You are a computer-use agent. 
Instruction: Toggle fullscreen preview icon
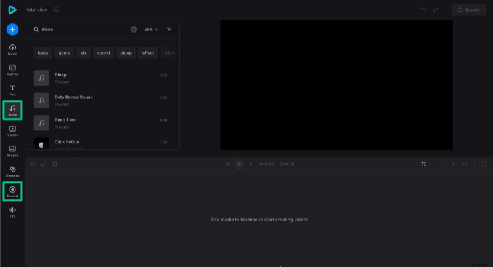coord(483,164)
